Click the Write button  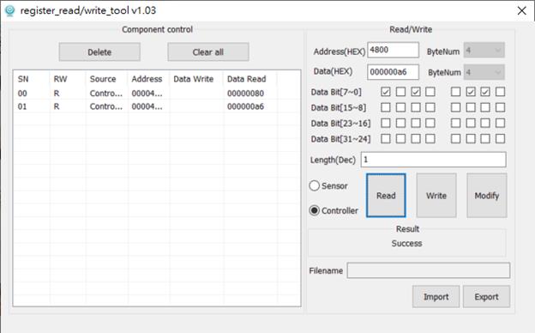point(436,196)
